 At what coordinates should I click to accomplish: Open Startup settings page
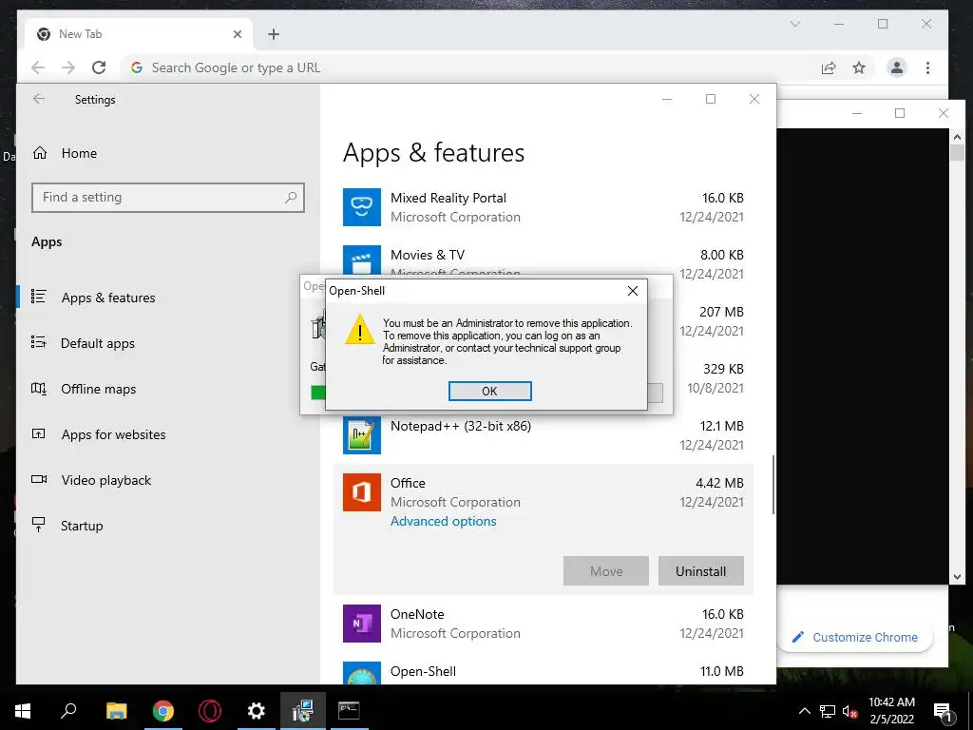point(82,526)
